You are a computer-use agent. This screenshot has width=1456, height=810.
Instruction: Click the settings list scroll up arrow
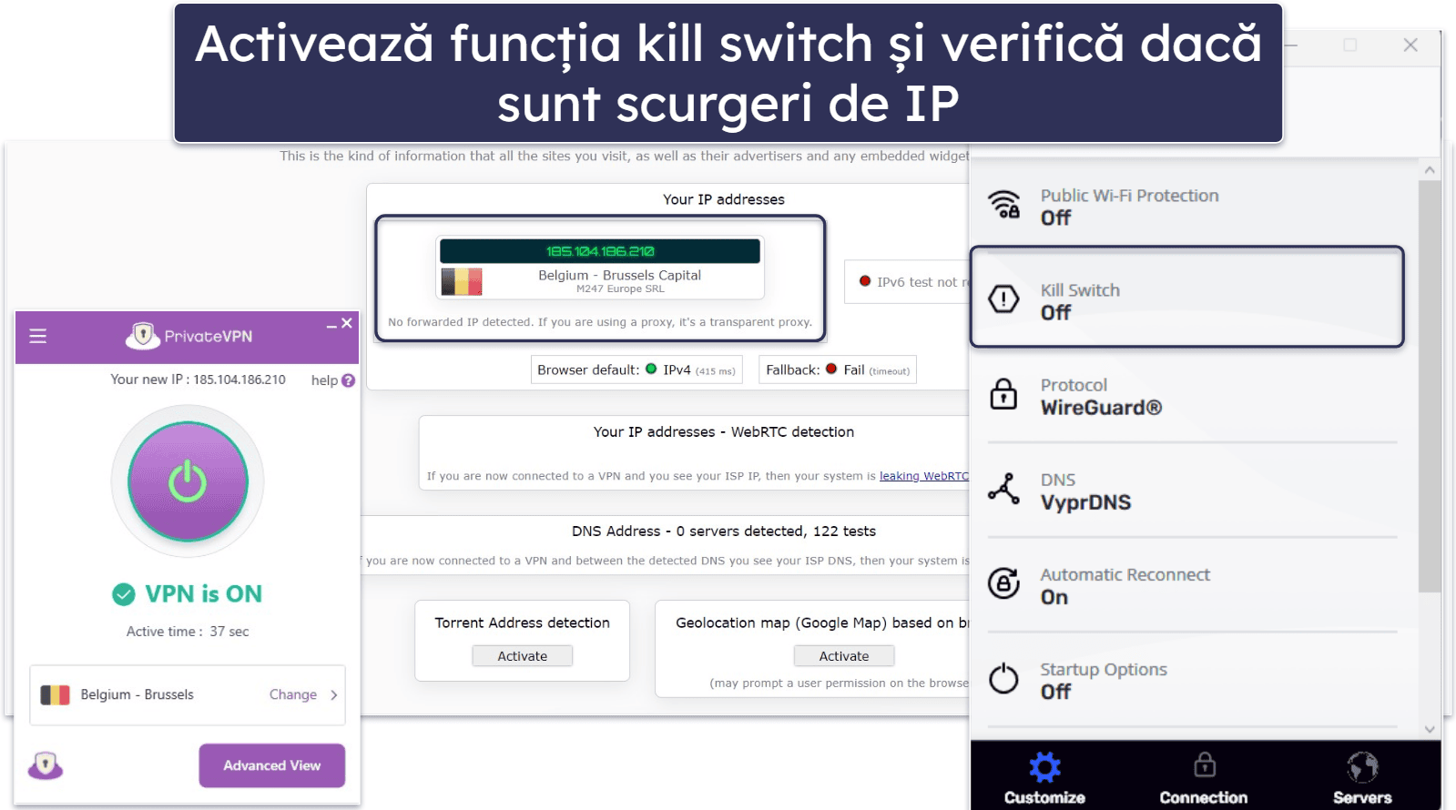[x=1430, y=170]
